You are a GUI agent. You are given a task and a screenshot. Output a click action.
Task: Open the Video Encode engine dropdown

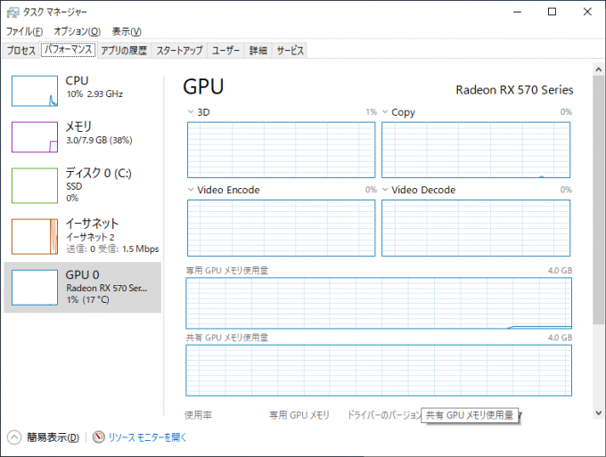191,190
